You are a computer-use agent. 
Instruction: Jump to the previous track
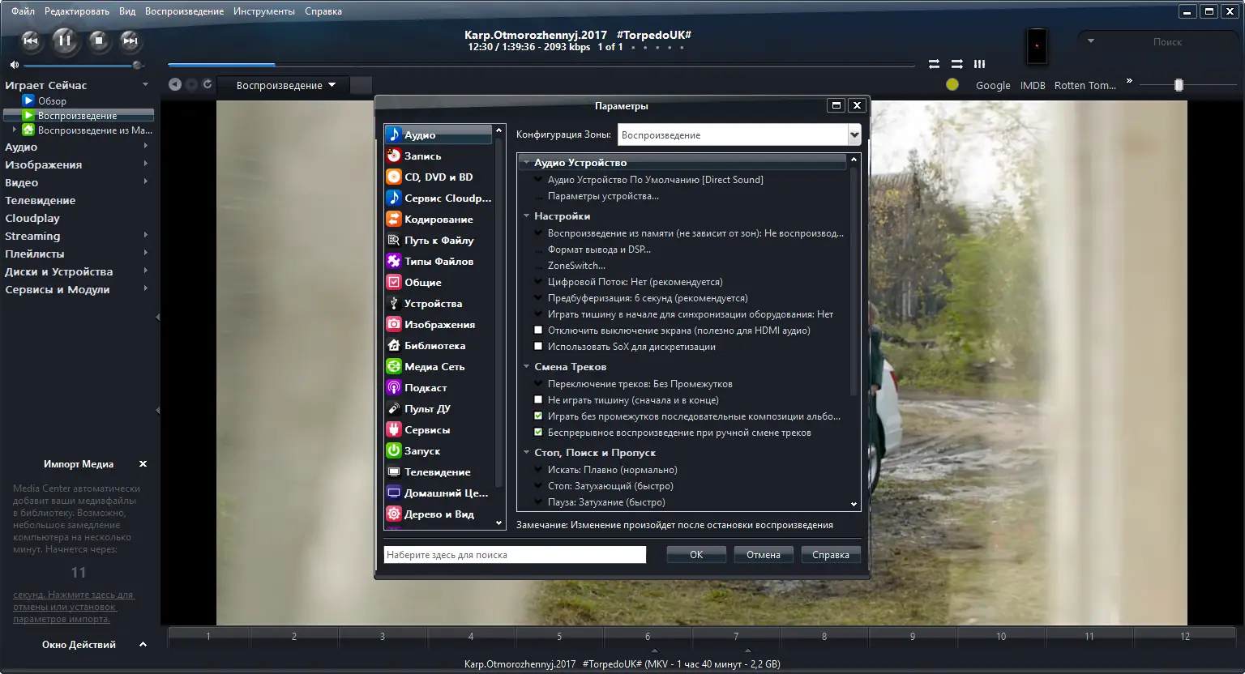(x=30, y=41)
